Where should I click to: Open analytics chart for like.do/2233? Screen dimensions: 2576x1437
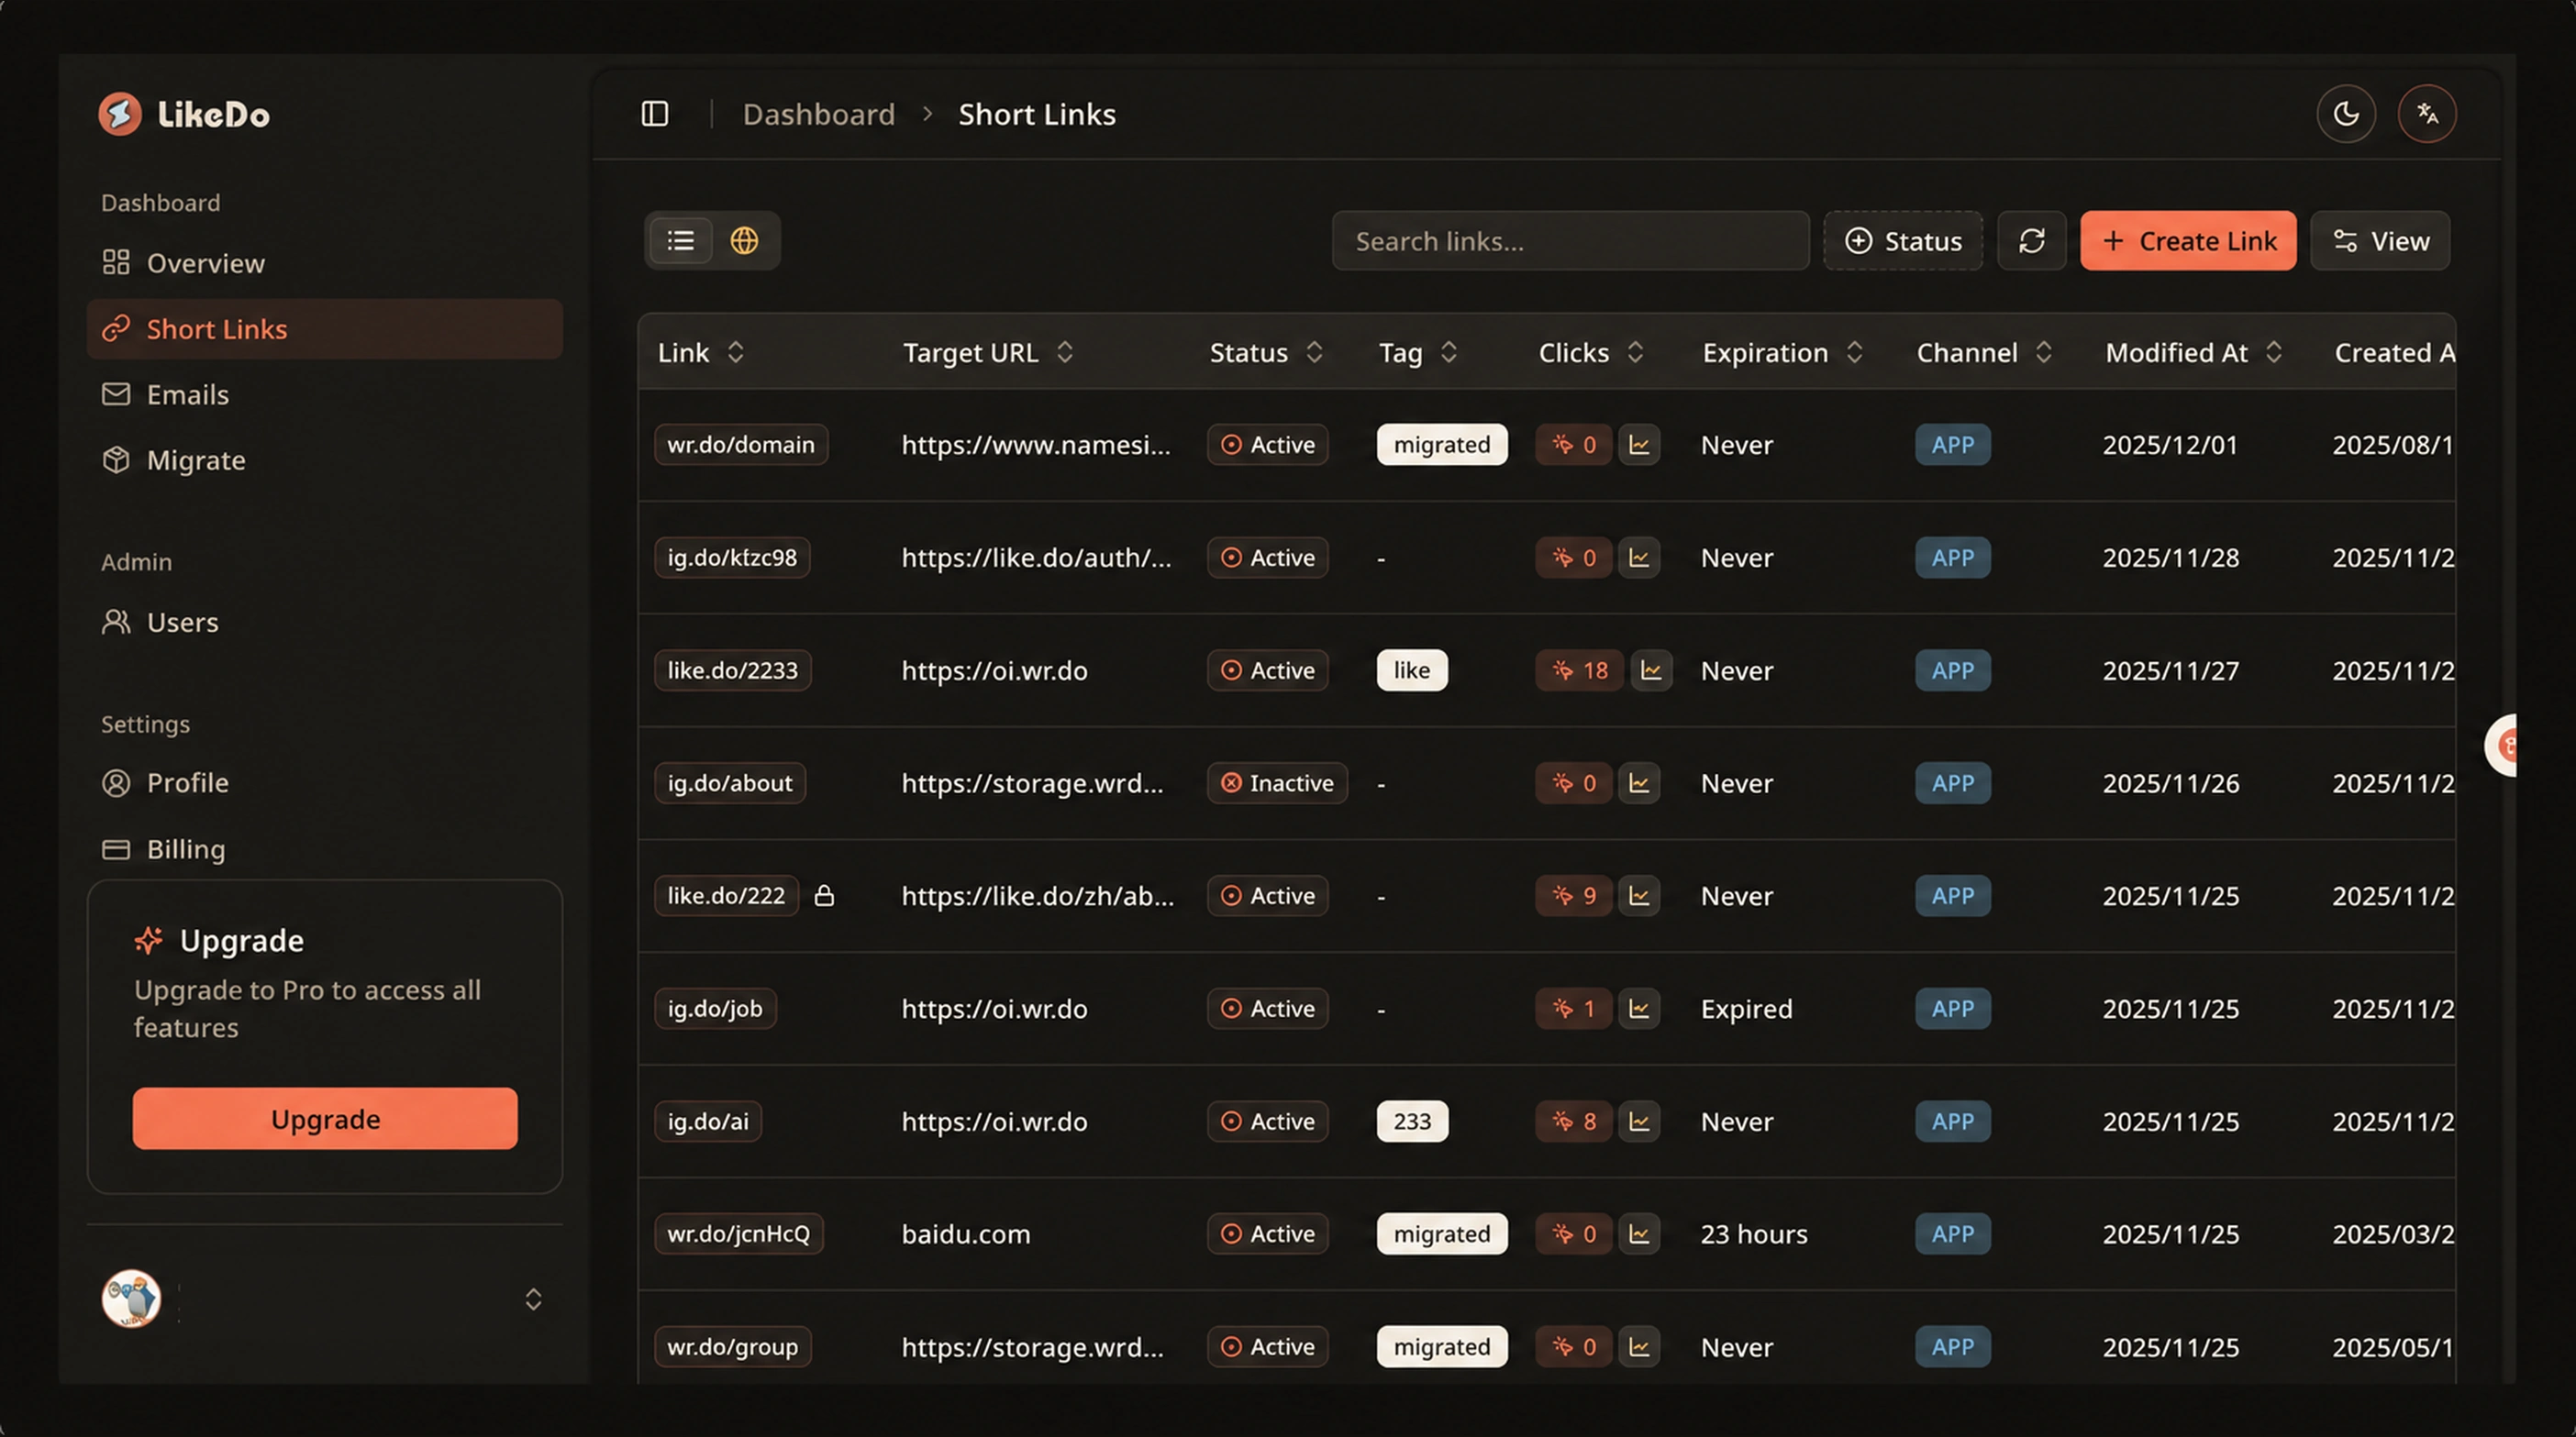tap(1651, 670)
